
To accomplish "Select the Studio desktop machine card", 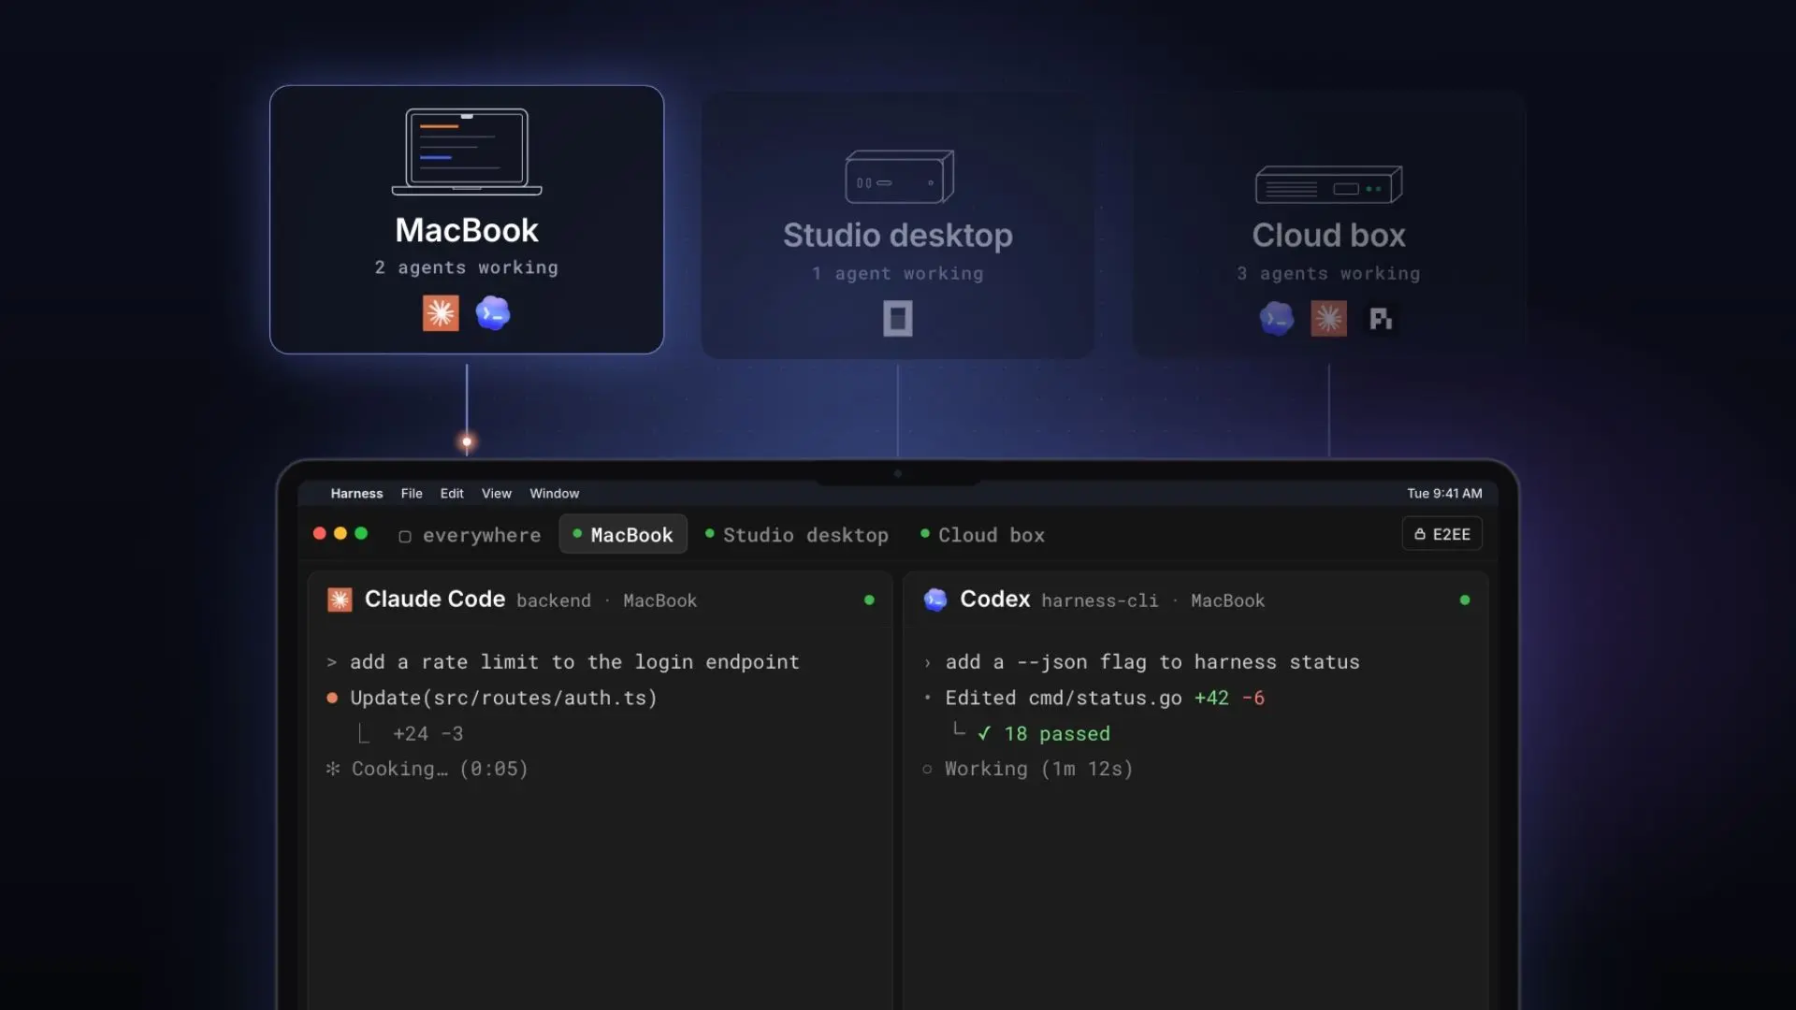I will (x=898, y=224).
